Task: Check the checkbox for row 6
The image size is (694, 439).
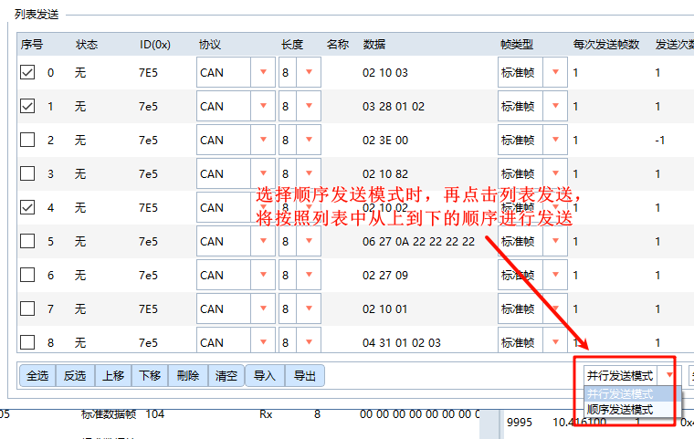Action: 27,275
